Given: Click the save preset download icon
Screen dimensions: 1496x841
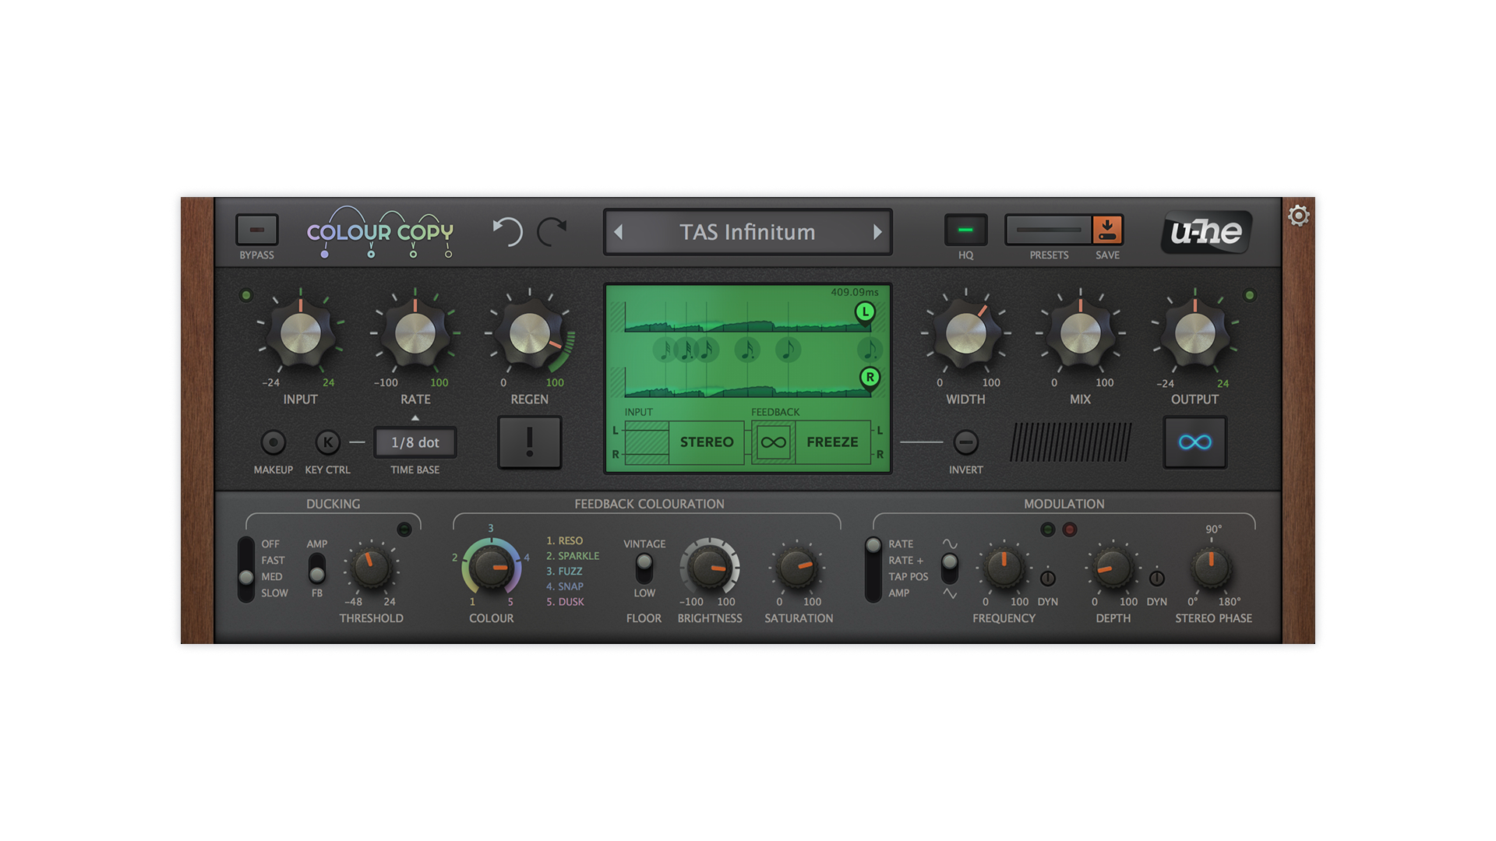Looking at the screenshot, I should pos(1107,230).
